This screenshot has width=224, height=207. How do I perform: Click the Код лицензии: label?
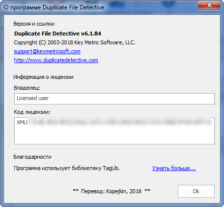point(32,112)
